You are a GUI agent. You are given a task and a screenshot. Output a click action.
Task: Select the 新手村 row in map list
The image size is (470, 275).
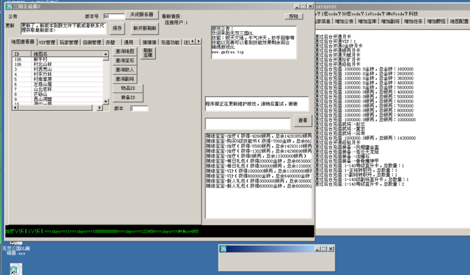pos(40,59)
